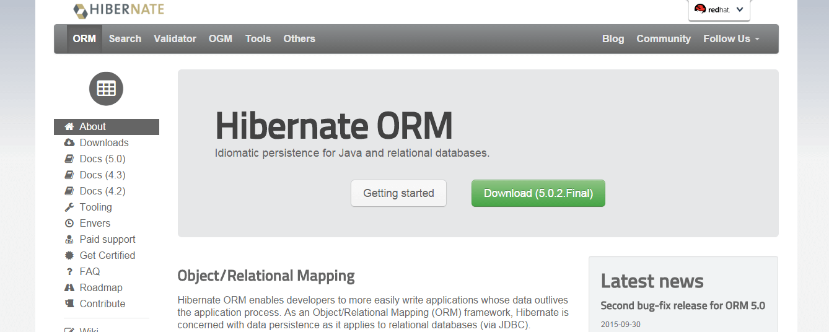Screen dimensions: 829x332
Task: Open Docs (4.2) in the sidebar
Action: (x=102, y=191)
